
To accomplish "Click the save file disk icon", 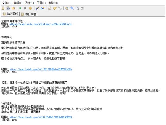I will tap(8, 8).
